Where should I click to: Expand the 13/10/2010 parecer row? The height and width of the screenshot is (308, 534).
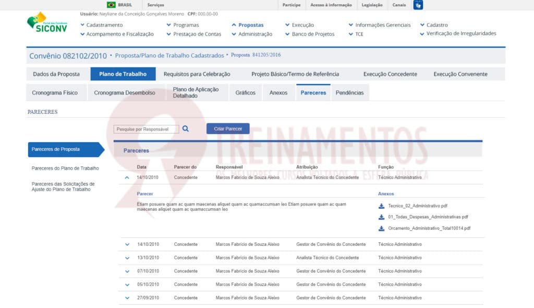127,258
